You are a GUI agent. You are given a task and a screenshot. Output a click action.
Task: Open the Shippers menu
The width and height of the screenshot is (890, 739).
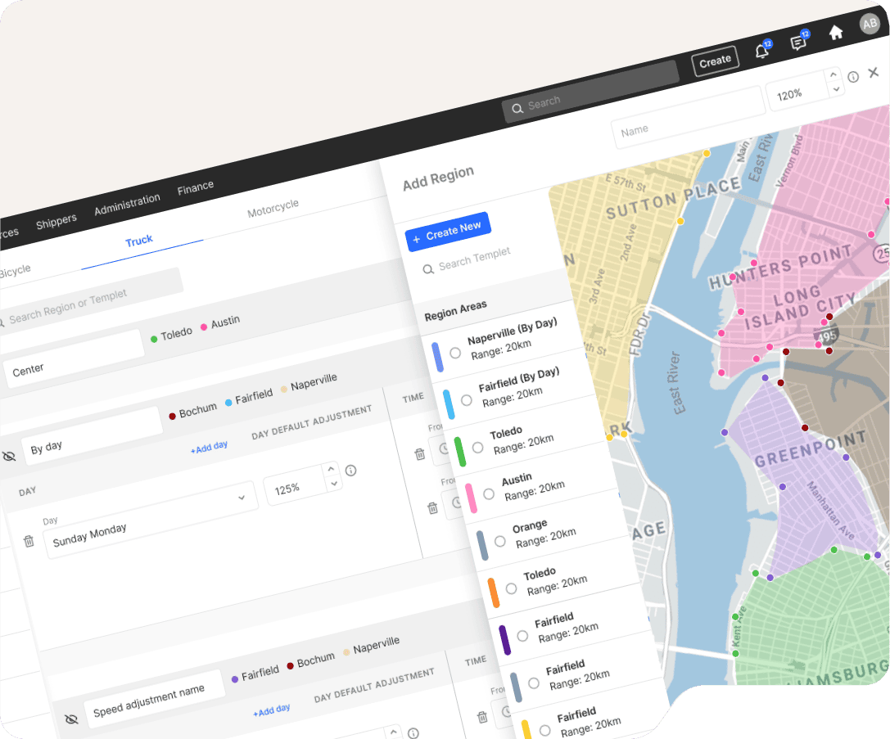click(x=56, y=222)
